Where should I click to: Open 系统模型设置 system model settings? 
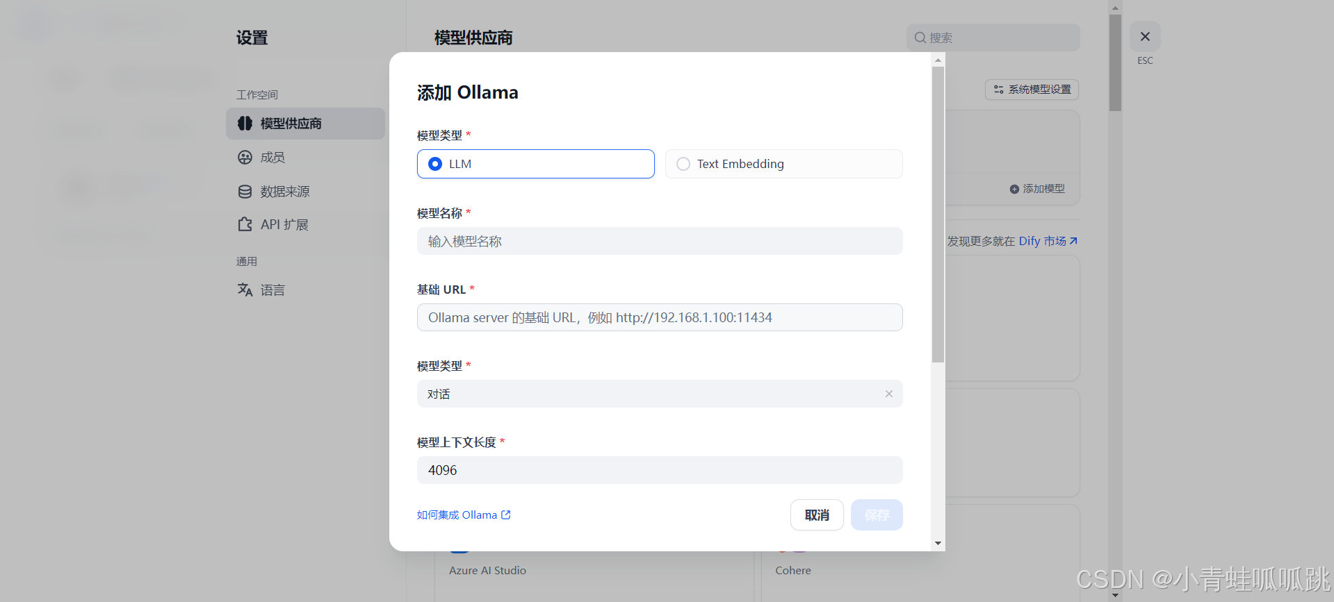1032,90
